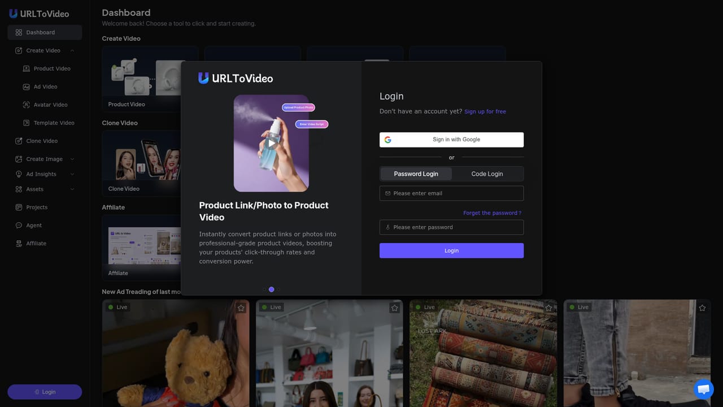Click the sidebar Login button

(x=45, y=392)
